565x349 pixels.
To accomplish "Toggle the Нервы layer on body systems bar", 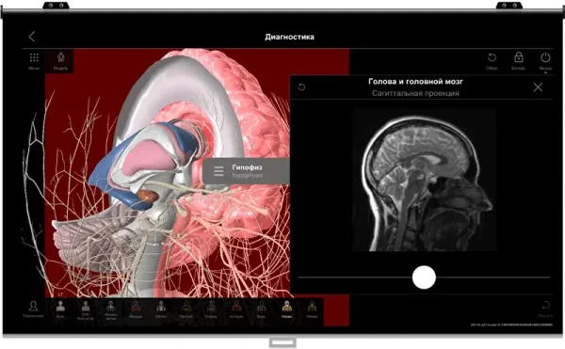I will pyautogui.click(x=286, y=309).
